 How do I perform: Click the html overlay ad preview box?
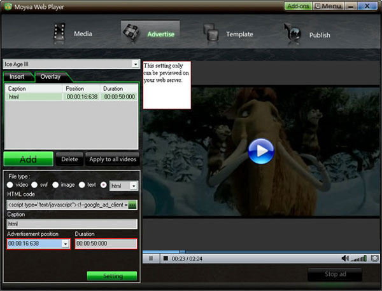pyautogui.click(x=167, y=85)
